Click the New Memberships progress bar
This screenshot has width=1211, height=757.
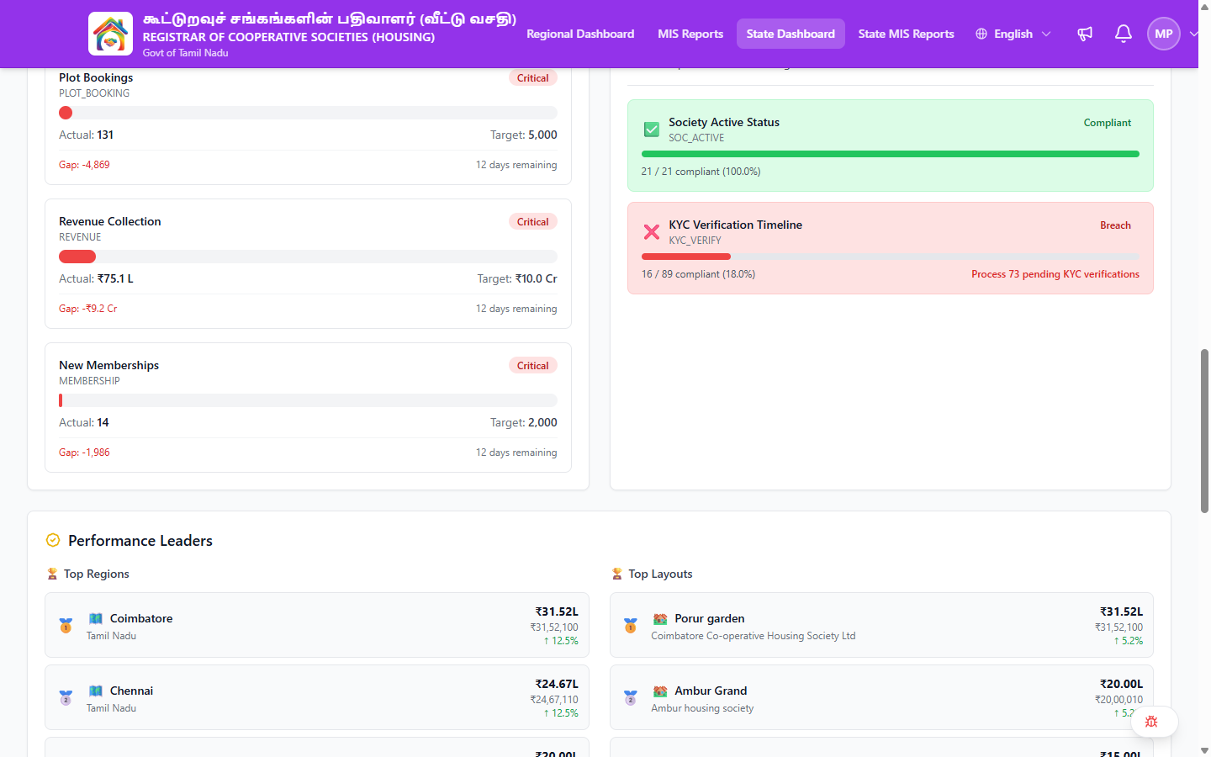(308, 400)
